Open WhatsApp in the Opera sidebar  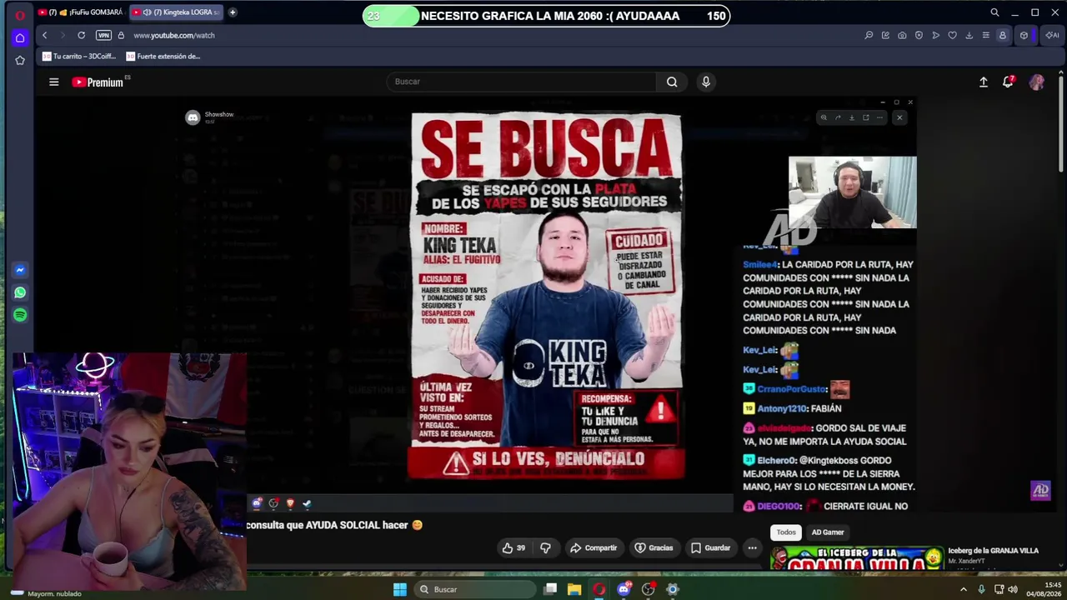pos(20,292)
